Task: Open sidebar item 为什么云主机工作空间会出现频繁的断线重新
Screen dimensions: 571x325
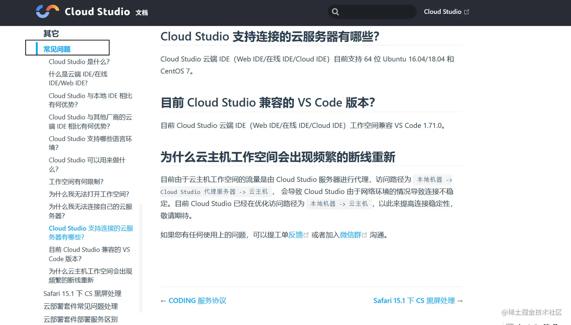Action: coord(90,276)
